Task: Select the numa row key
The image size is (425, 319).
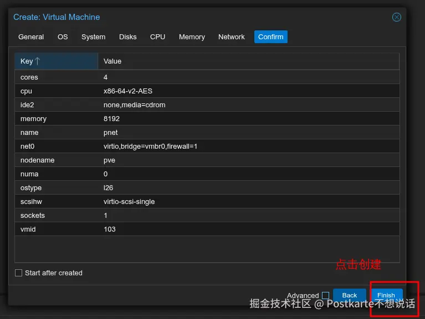Action: [x=29, y=174]
